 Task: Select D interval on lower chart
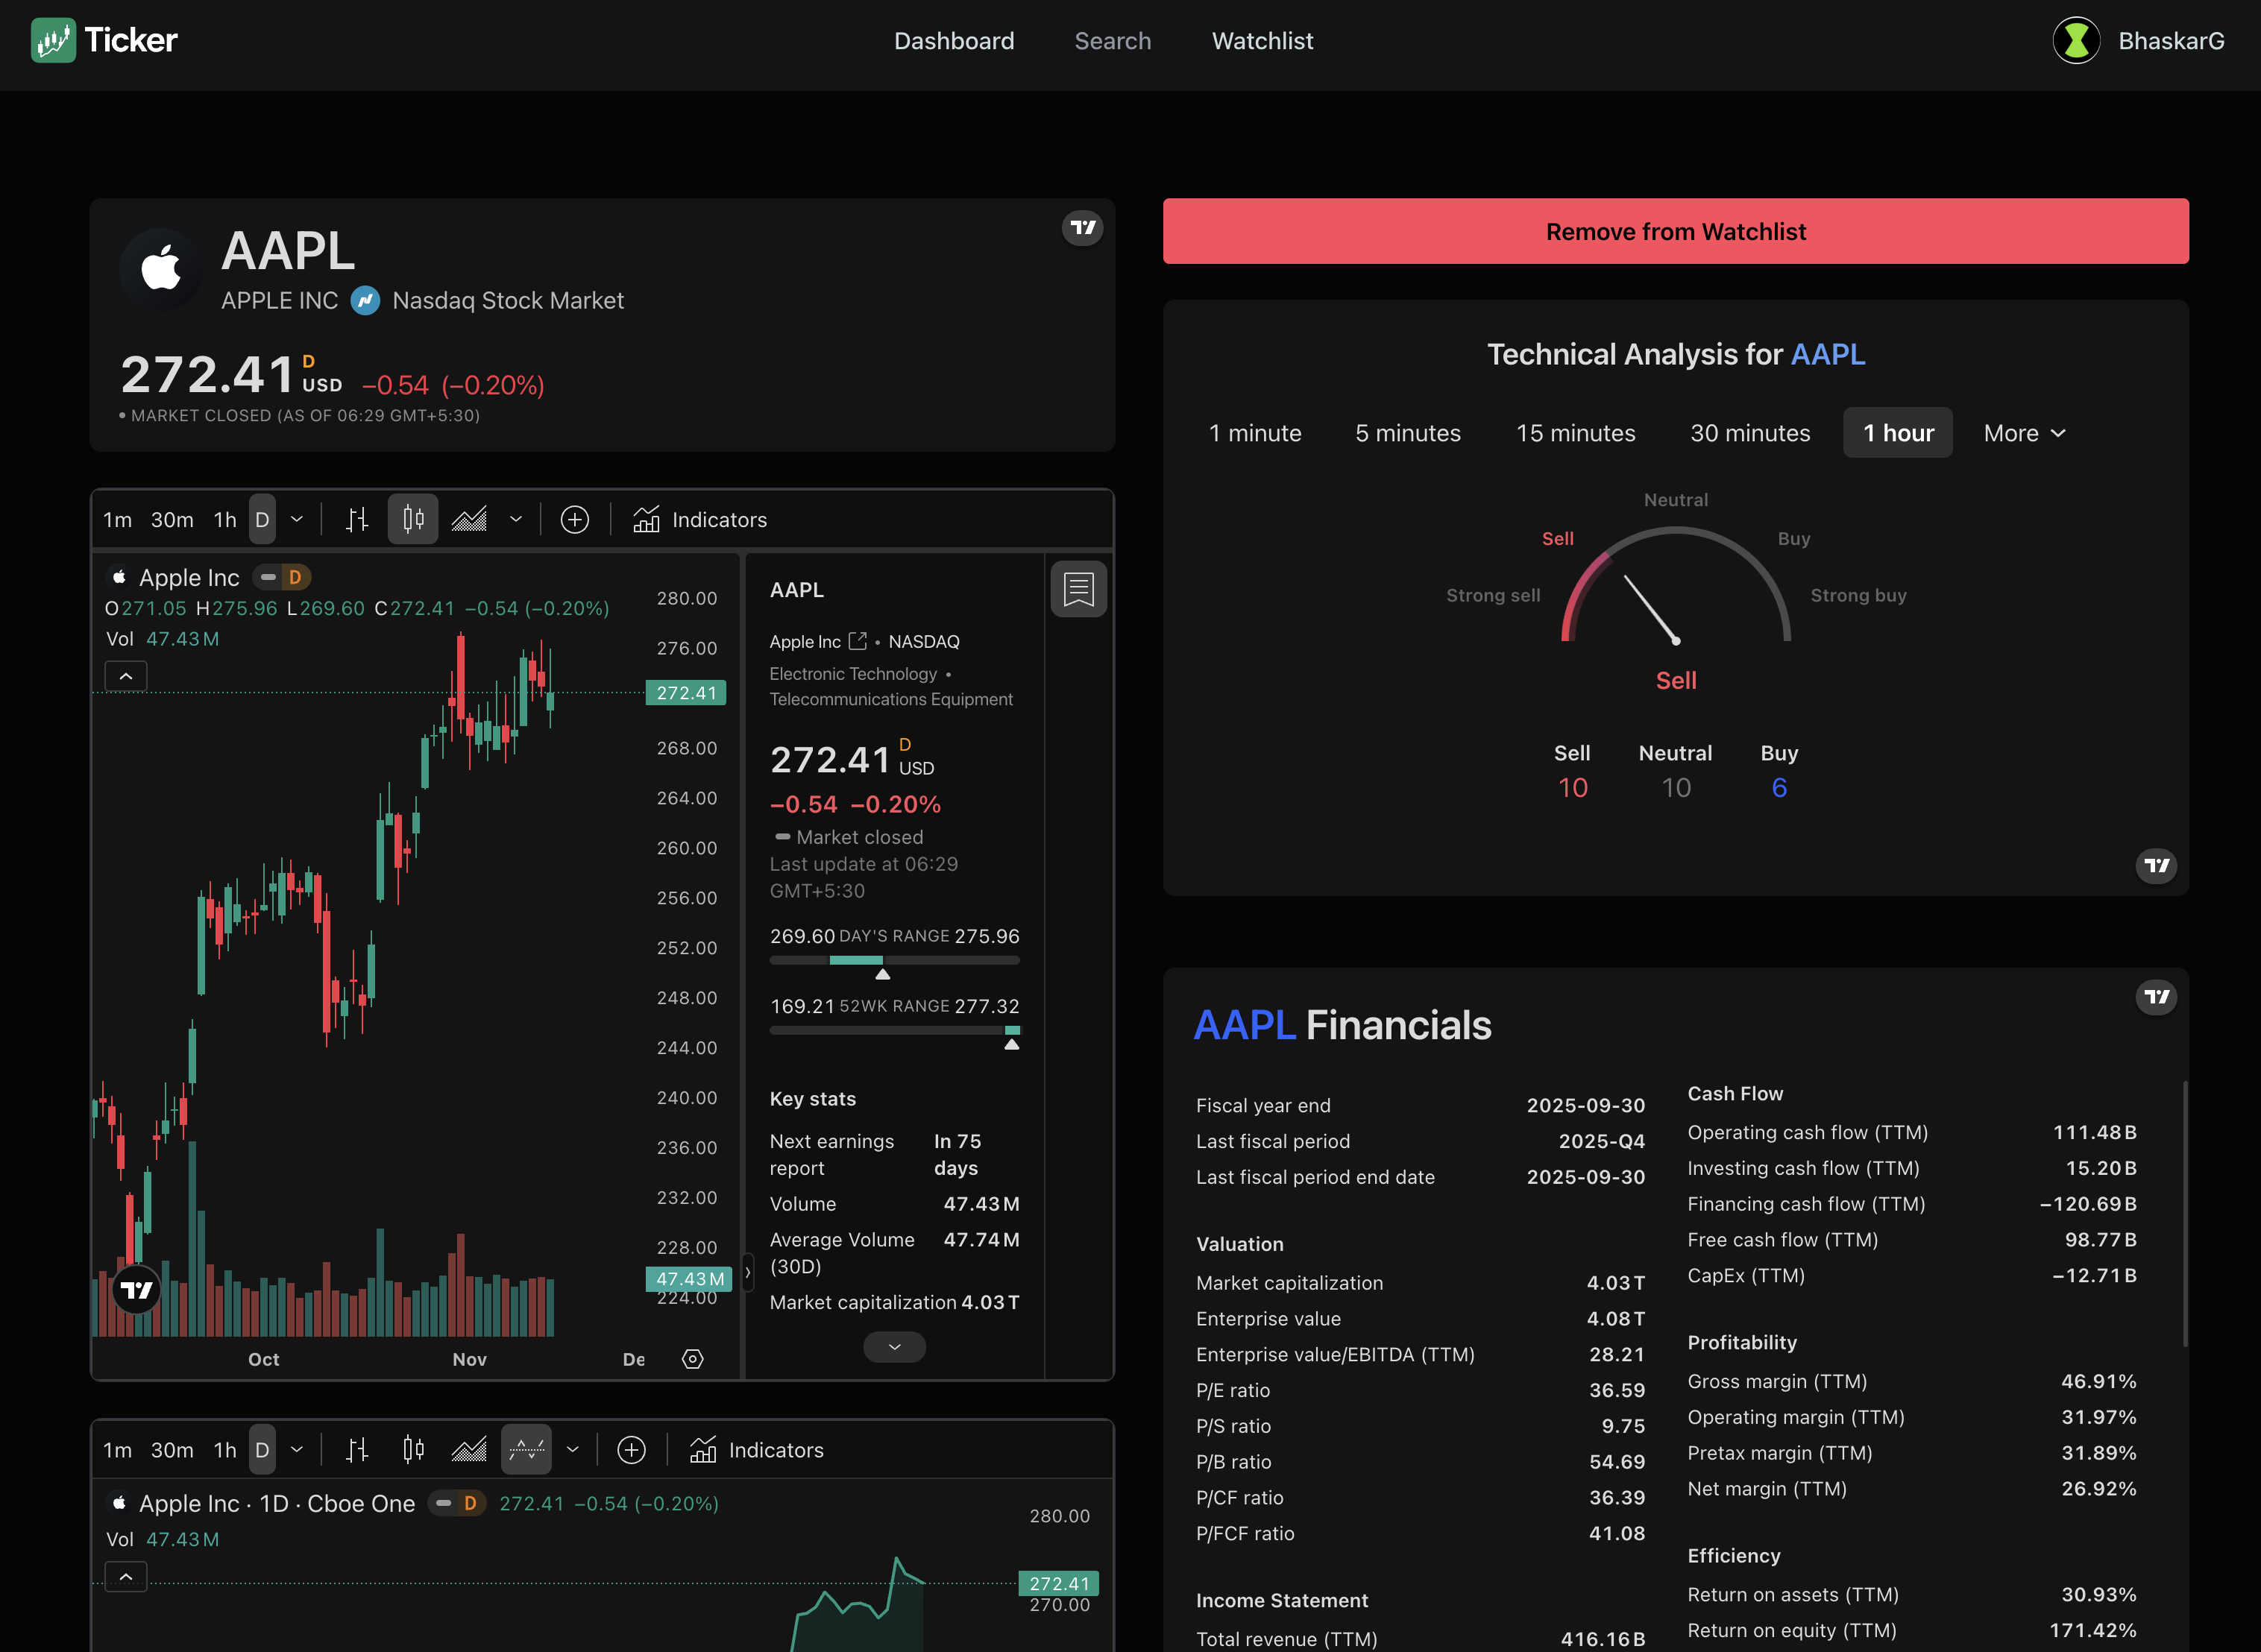[262, 1450]
